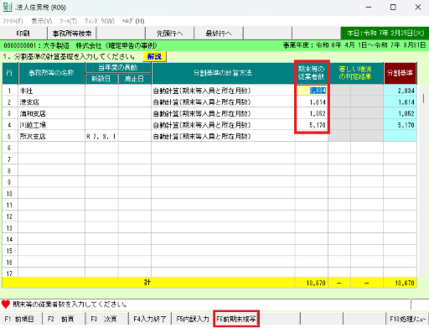Select employee count cell 5,170 for 川越工場
Screen dimensions: 429x328
click(312, 125)
